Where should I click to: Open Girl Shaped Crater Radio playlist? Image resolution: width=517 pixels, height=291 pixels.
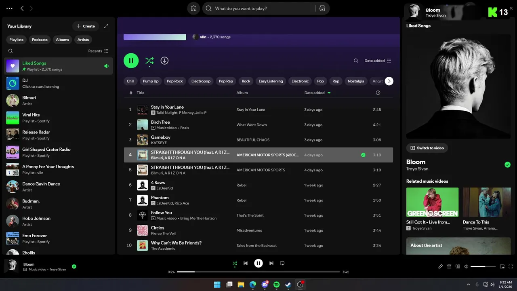click(x=59, y=152)
